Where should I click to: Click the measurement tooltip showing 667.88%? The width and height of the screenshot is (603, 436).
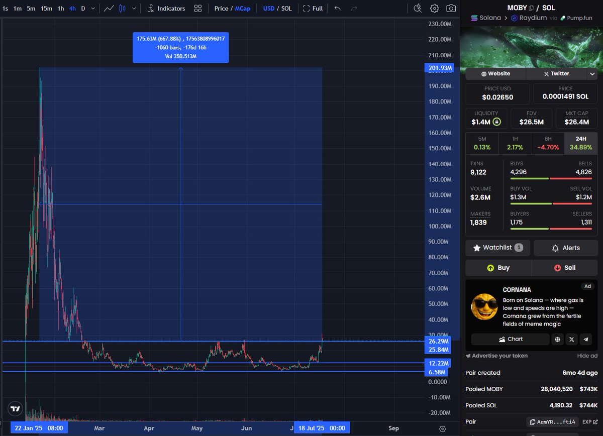click(180, 47)
